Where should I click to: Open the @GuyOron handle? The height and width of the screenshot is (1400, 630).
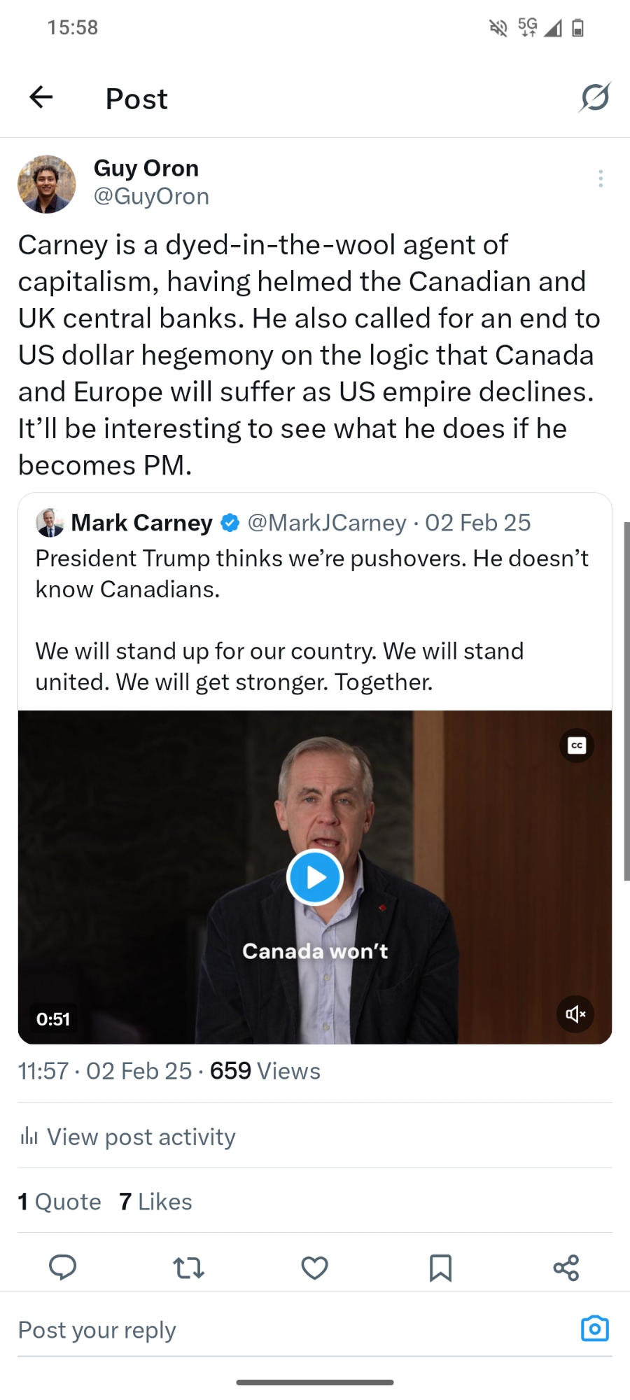[151, 197]
